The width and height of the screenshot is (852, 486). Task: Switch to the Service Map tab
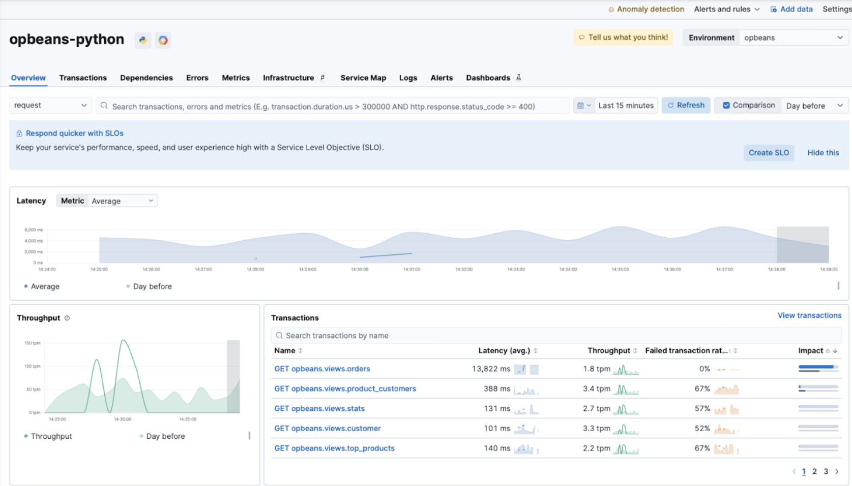(363, 78)
